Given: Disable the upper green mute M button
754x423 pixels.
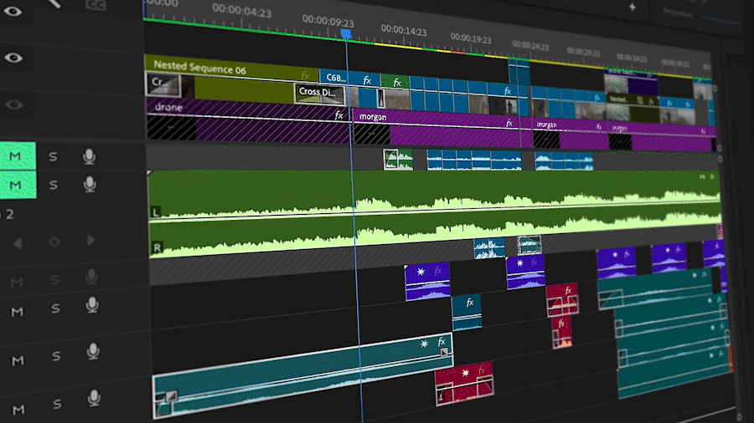Looking at the screenshot, I should [x=16, y=155].
